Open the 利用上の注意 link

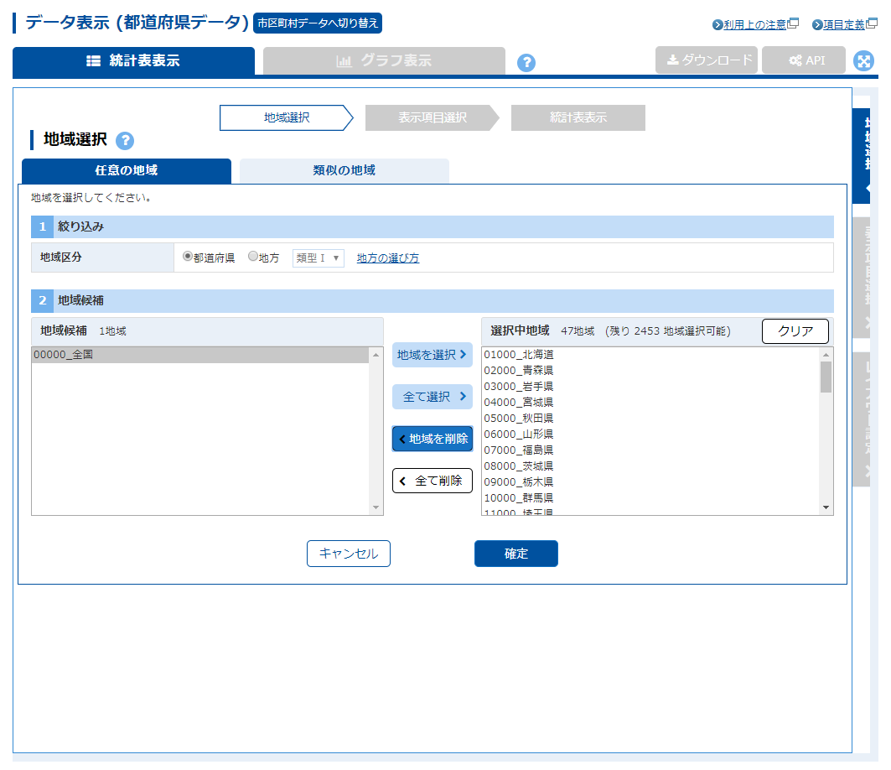click(754, 24)
